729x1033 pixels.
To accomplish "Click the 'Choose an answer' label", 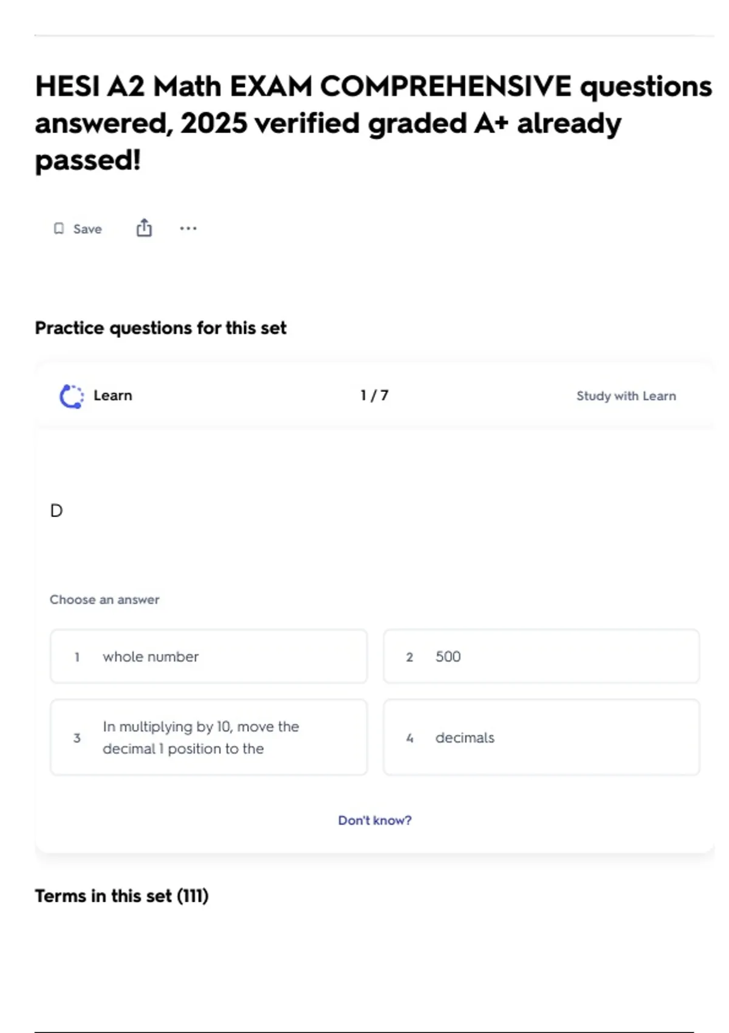I will (104, 600).
